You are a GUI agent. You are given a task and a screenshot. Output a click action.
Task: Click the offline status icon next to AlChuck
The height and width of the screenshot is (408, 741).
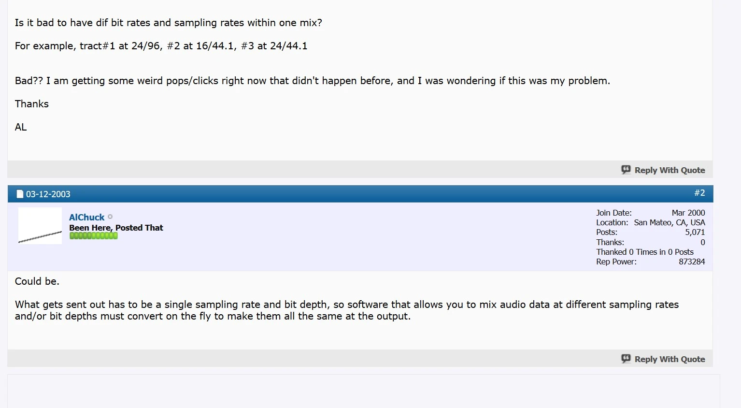coord(110,217)
